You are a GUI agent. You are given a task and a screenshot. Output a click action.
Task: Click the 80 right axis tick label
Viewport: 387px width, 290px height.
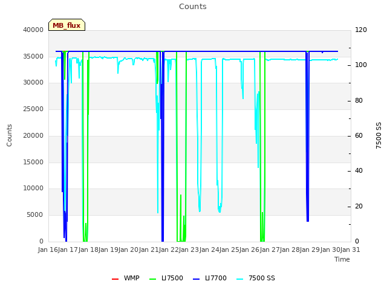[x=359, y=101]
